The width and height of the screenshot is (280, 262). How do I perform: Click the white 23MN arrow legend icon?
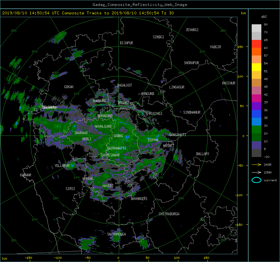pyautogui.click(x=256, y=172)
